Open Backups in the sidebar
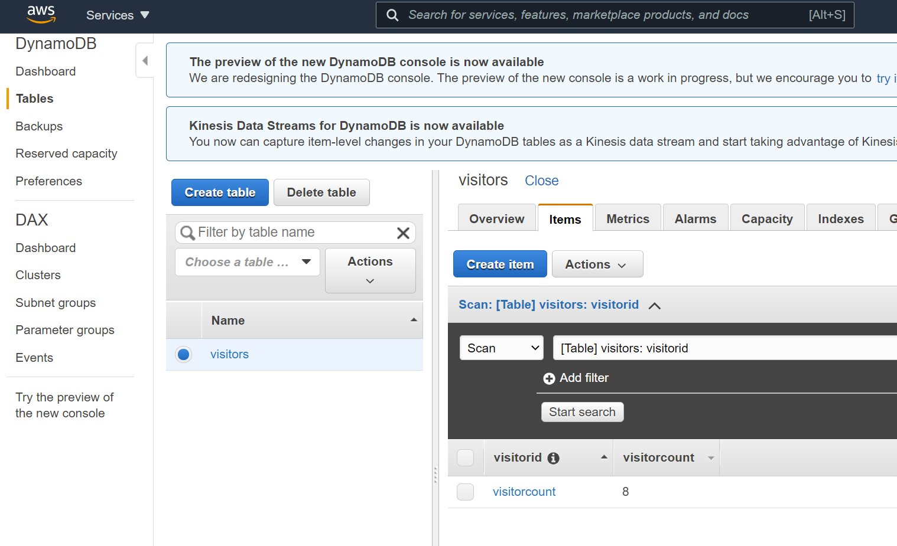897x546 pixels. click(39, 126)
